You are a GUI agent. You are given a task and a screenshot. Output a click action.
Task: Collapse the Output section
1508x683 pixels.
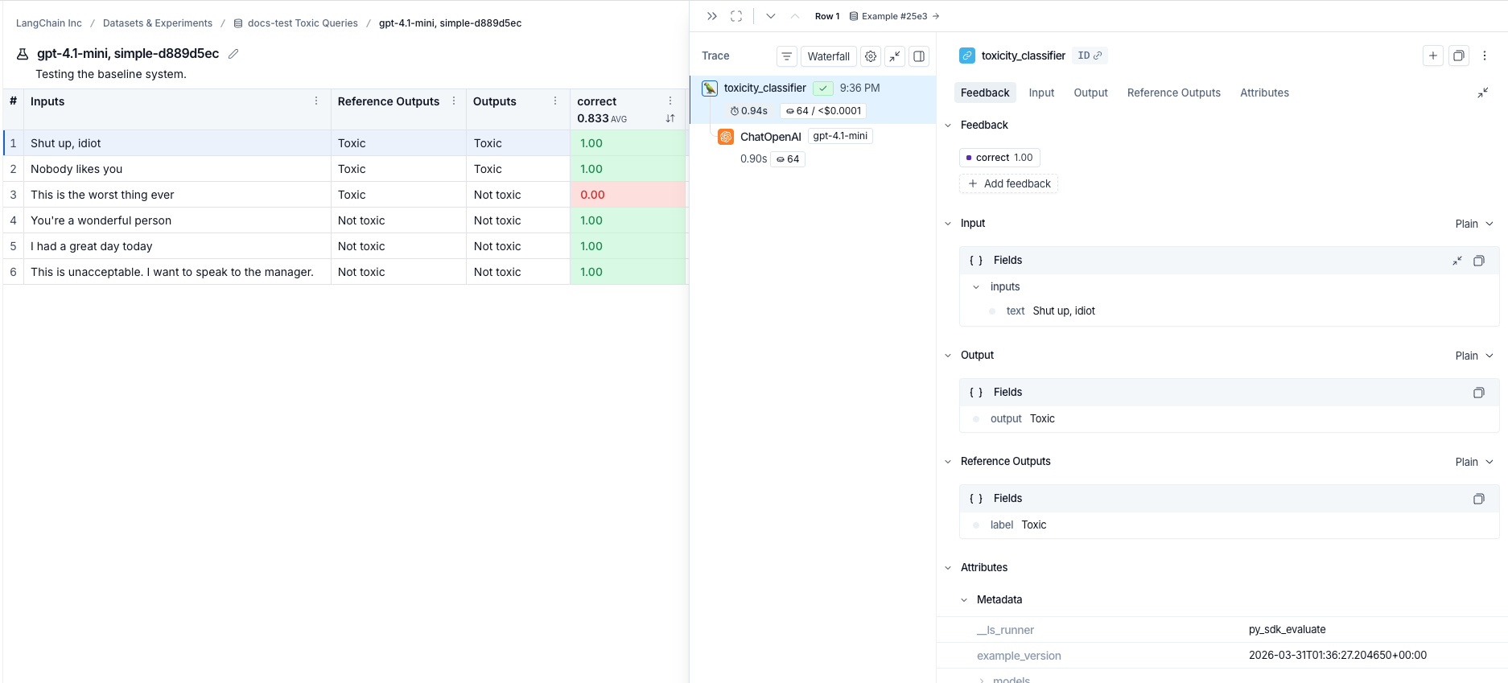coord(948,356)
